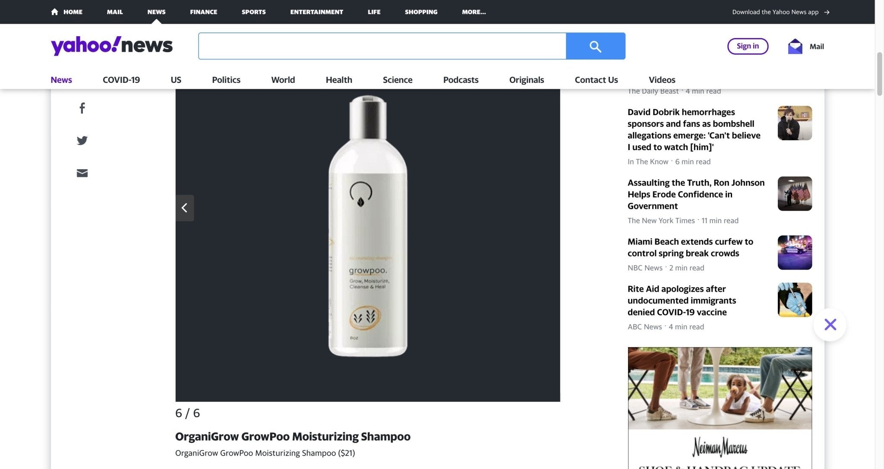Click the page vertical scrollbar thumb
Image resolution: width=884 pixels, height=469 pixels.
(x=879, y=73)
